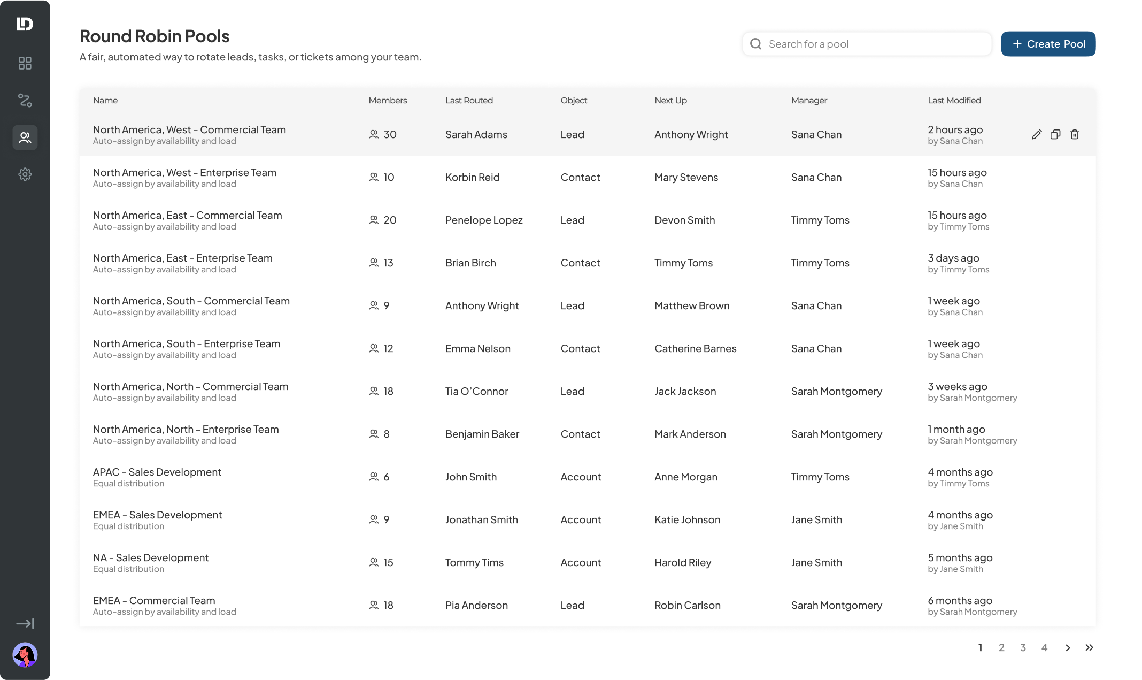
Task: Go to page 3
Action: 1023,647
